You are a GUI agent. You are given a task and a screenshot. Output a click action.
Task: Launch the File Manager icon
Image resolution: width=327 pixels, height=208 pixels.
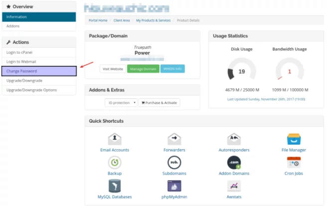point(294,139)
